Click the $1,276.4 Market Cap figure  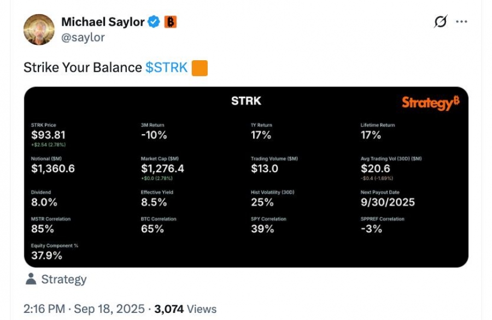(x=162, y=168)
